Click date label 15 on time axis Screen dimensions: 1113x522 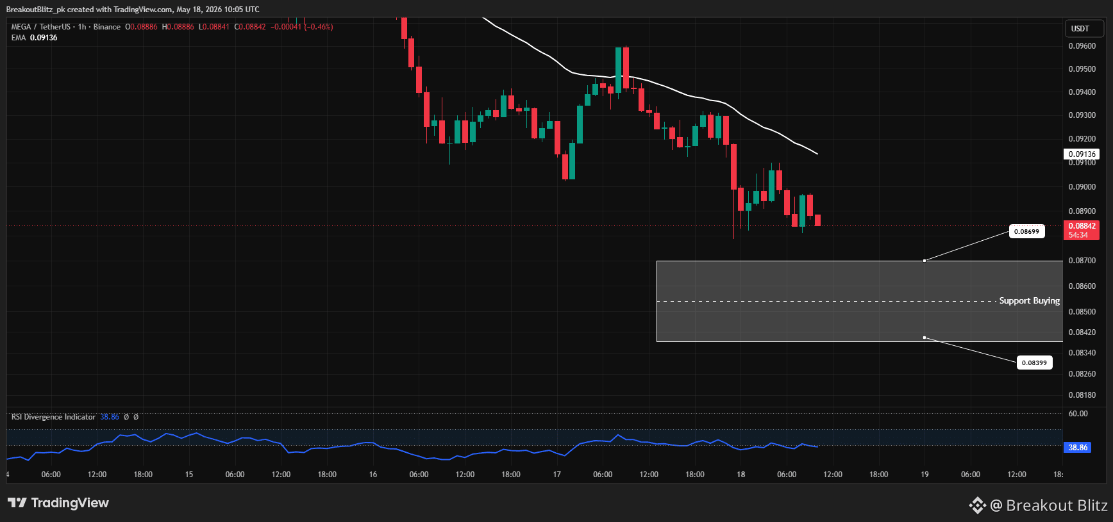(x=189, y=475)
